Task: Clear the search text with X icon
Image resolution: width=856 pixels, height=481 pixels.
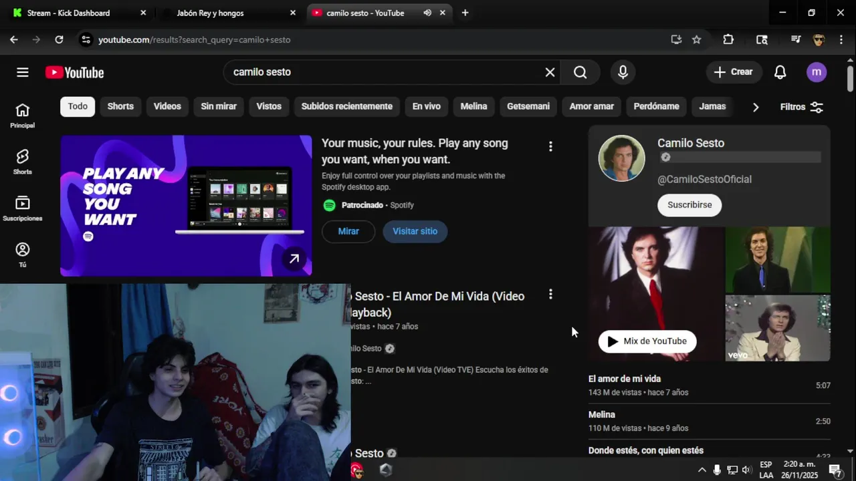Action: pyautogui.click(x=550, y=72)
